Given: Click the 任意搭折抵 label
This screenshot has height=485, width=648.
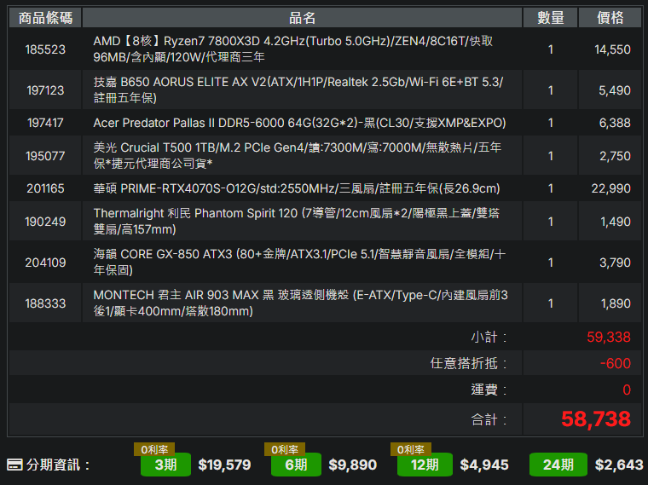Looking at the screenshot, I should click(468, 364).
